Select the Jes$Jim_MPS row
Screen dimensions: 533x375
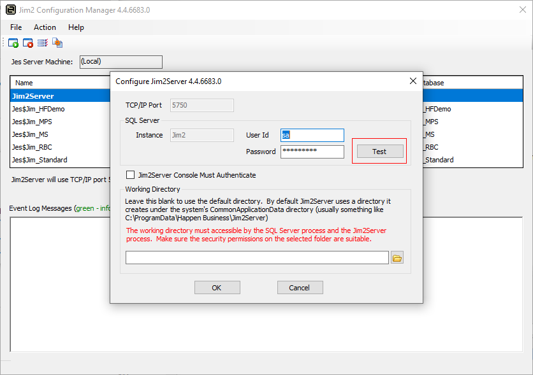coord(61,122)
